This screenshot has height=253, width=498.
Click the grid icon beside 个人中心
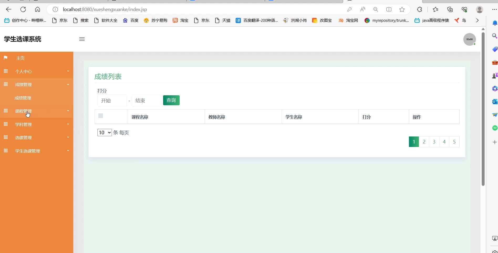(x=6, y=71)
